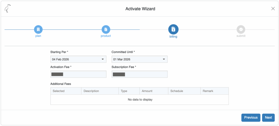Select the submit step label

(x=241, y=36)
